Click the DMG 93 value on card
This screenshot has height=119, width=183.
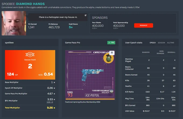(70, 94)
